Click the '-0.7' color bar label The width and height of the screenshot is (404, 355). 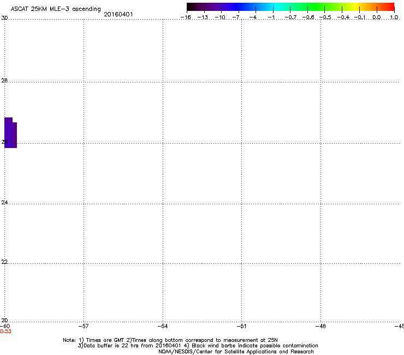pyautogui.click(x=290, y=17)
